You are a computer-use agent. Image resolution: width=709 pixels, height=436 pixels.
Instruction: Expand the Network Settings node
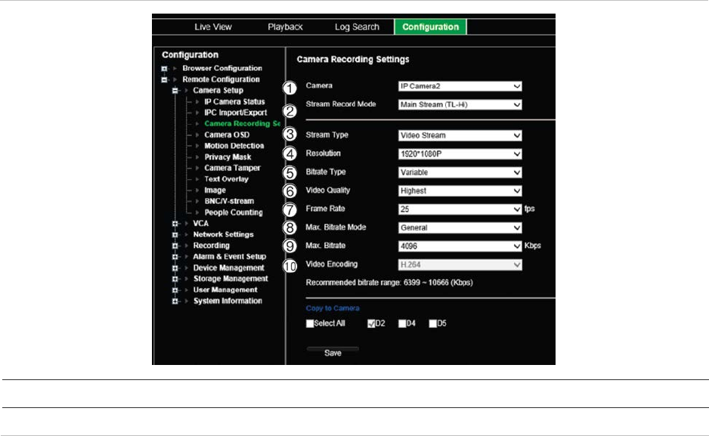coord(175,235)
